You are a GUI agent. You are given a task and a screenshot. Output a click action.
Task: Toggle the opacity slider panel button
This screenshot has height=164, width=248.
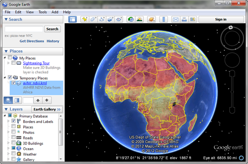[17, 100]
